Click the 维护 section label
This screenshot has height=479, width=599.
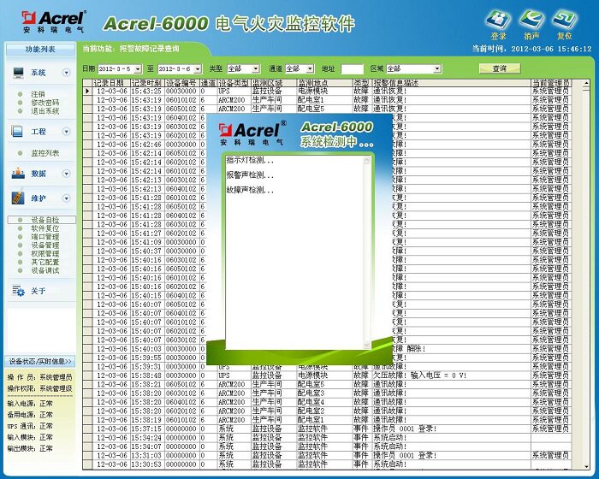click(39, 198)
